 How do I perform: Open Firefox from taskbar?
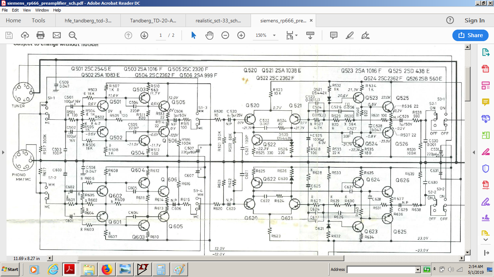pyautogui.click(x=107, y=269)
